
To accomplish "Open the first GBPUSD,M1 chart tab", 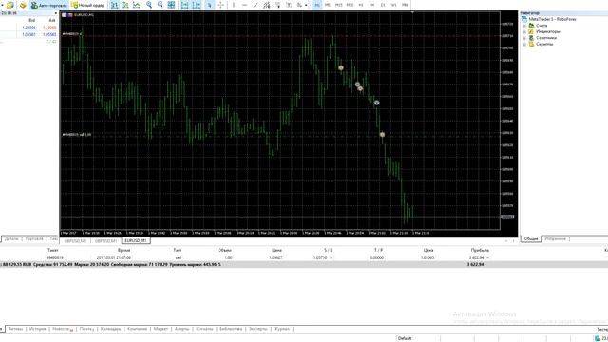I will pyautogui.click(x=75, y=240).
